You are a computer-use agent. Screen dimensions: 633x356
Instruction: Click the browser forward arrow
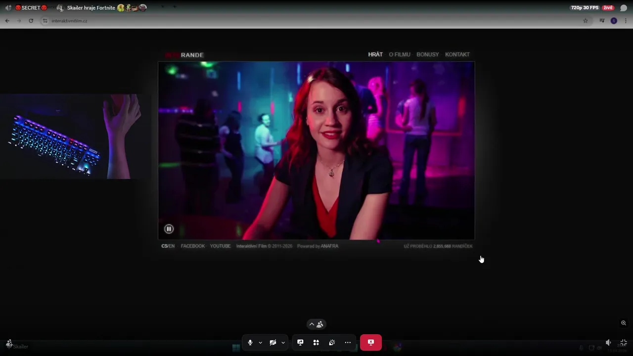tap(19, 21)
